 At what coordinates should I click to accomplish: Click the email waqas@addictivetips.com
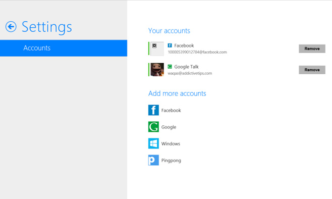click(190, 73)
